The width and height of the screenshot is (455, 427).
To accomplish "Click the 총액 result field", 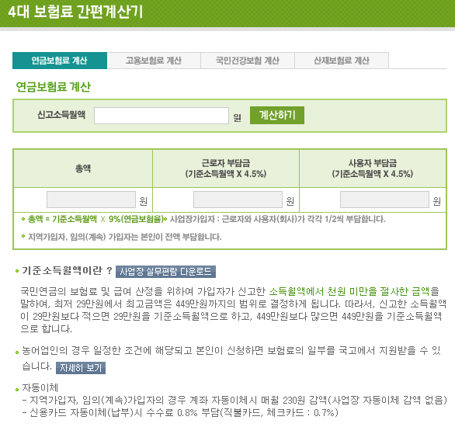I will 91,200.
